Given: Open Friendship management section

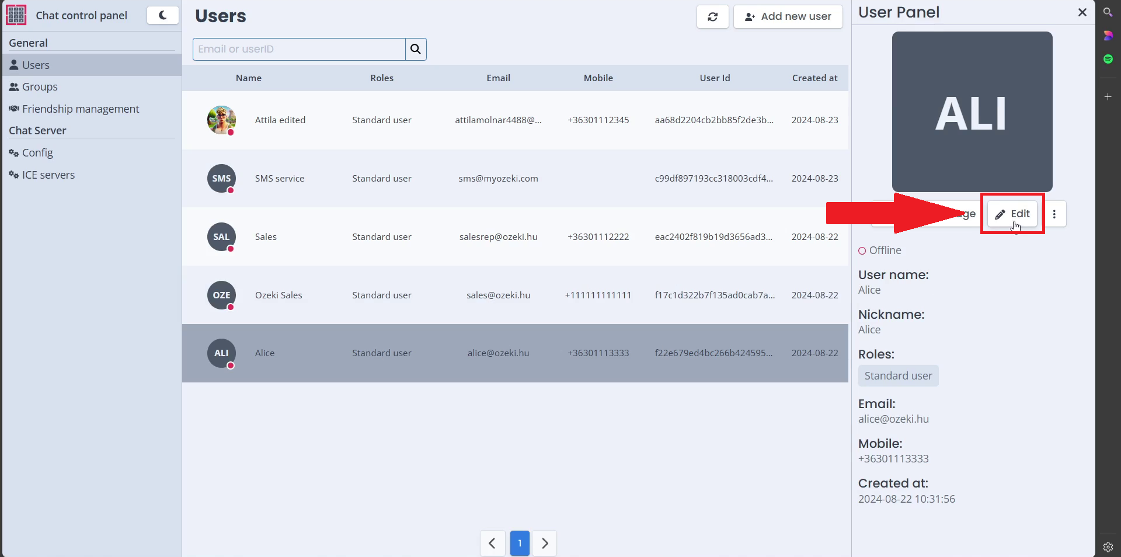Looking at the screenshot, I should pyautogui.click(x=81, y=109).
